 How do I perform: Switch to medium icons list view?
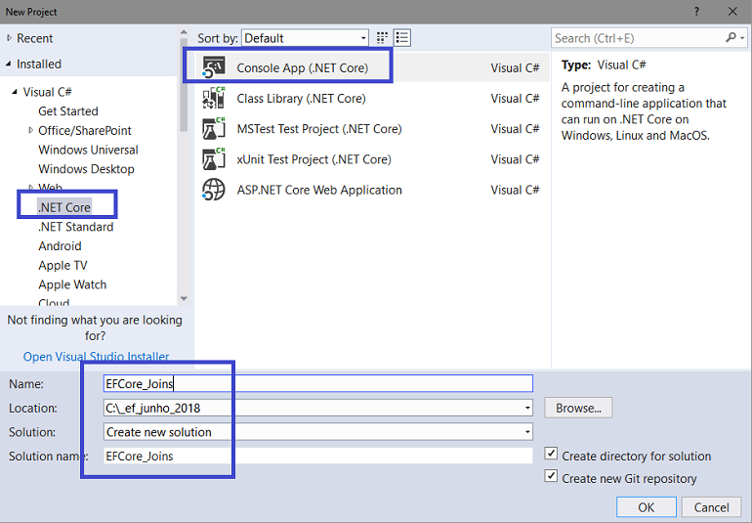click(402, 38)
